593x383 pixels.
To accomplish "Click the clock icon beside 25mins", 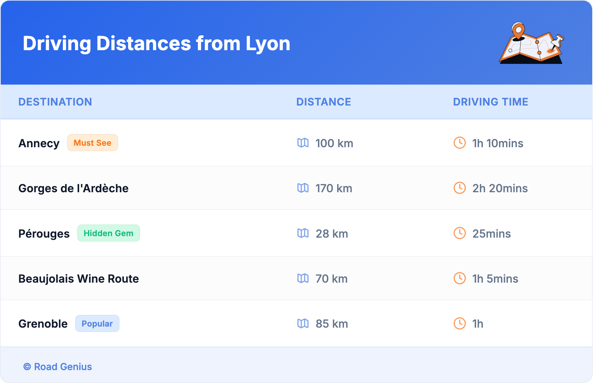I will click(460, 233).
